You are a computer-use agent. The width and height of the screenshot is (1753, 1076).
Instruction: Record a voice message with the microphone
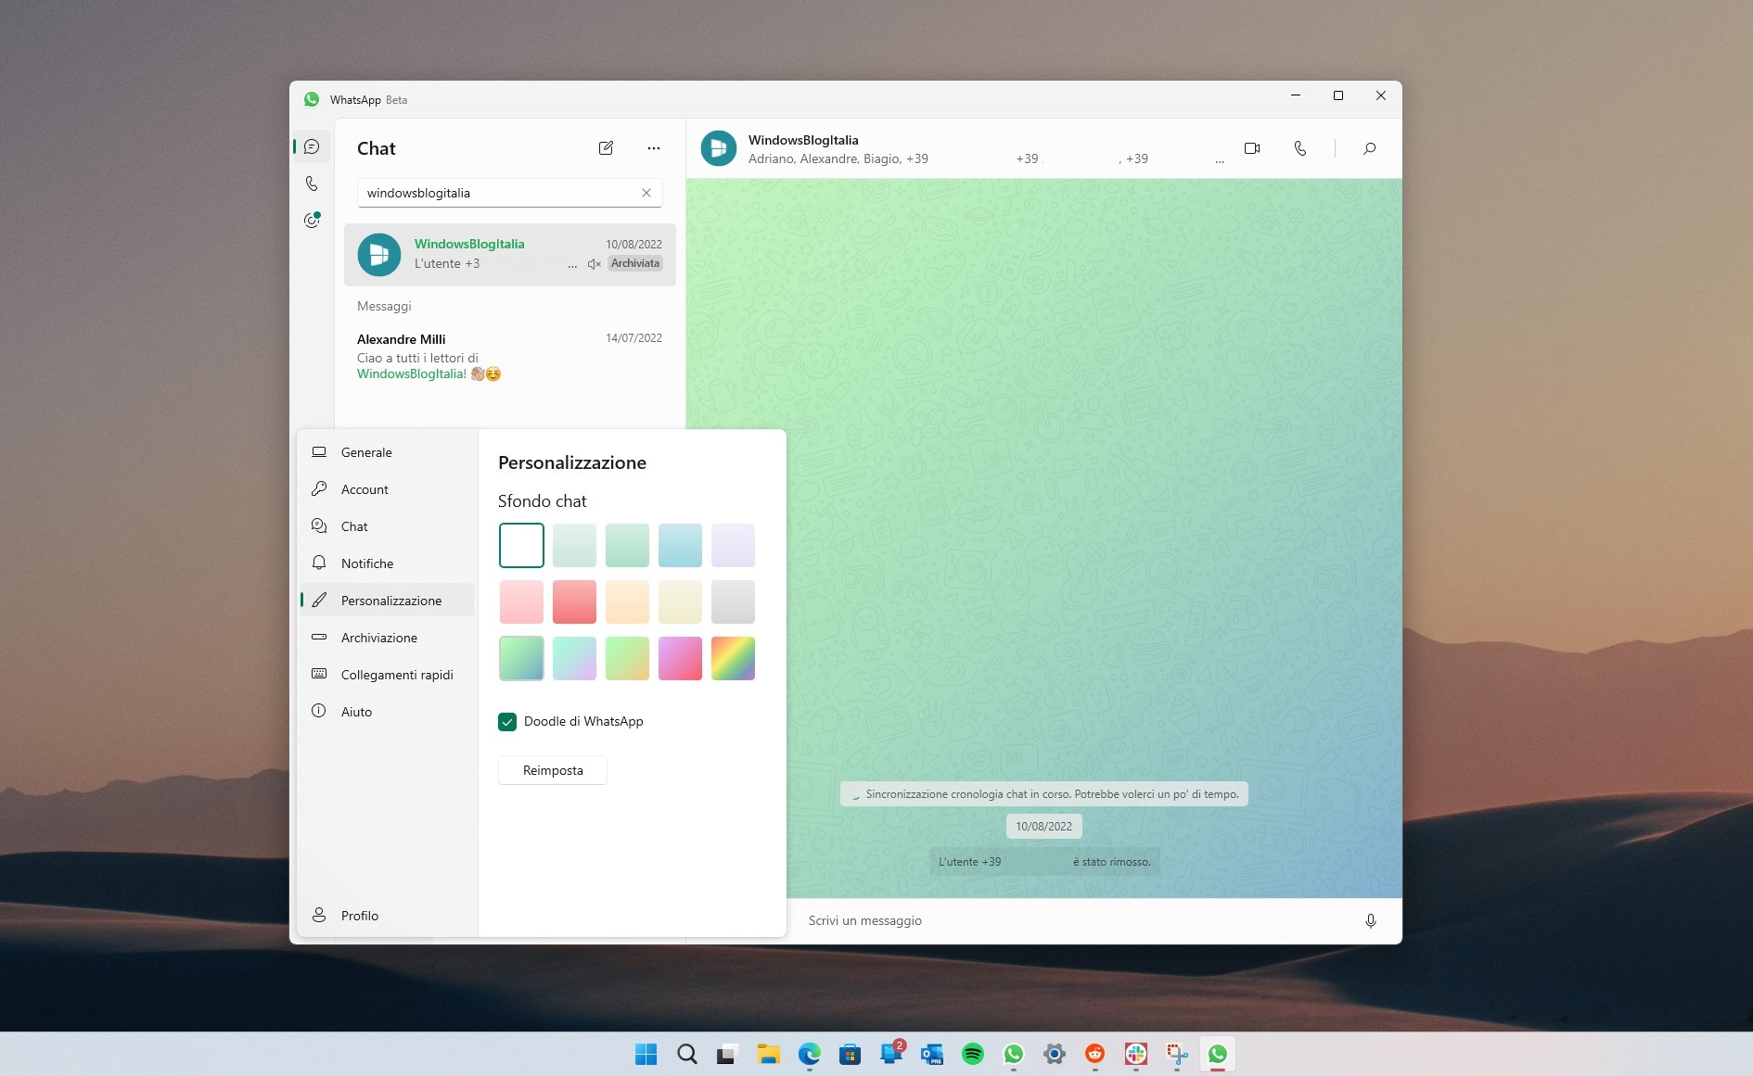(x=1370, y=920)
